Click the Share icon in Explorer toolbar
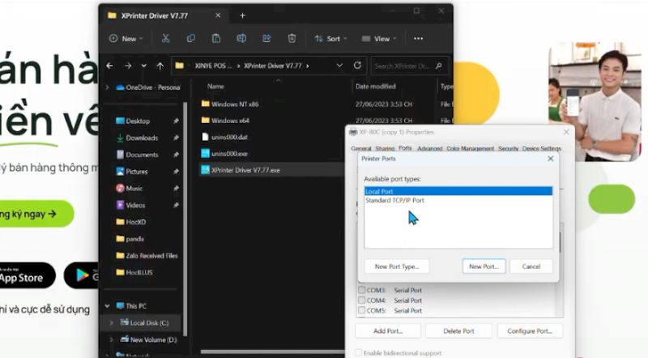The image size is (648, 358). point(266,38)
